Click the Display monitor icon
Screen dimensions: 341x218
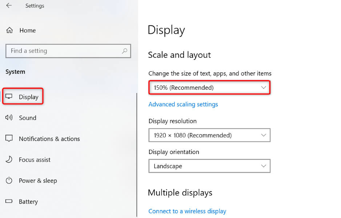pyautogui.click(x=9, y=97)
